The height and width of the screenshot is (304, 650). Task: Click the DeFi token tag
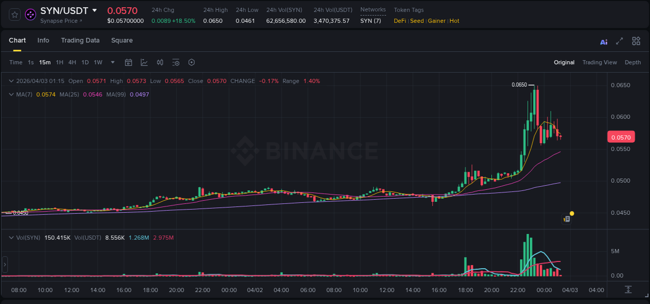point(400,21)
